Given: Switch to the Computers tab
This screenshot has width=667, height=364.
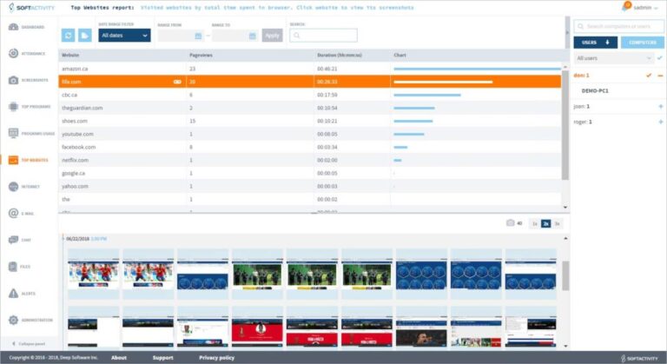Looking at the screenshot, I should (x=643, y=43).
